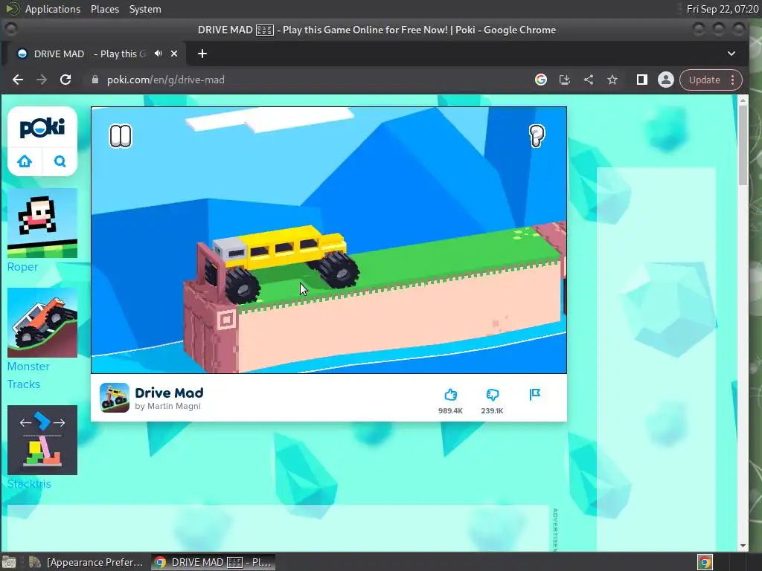Click Chrome icon in bottom-right tray

point(705,562)
